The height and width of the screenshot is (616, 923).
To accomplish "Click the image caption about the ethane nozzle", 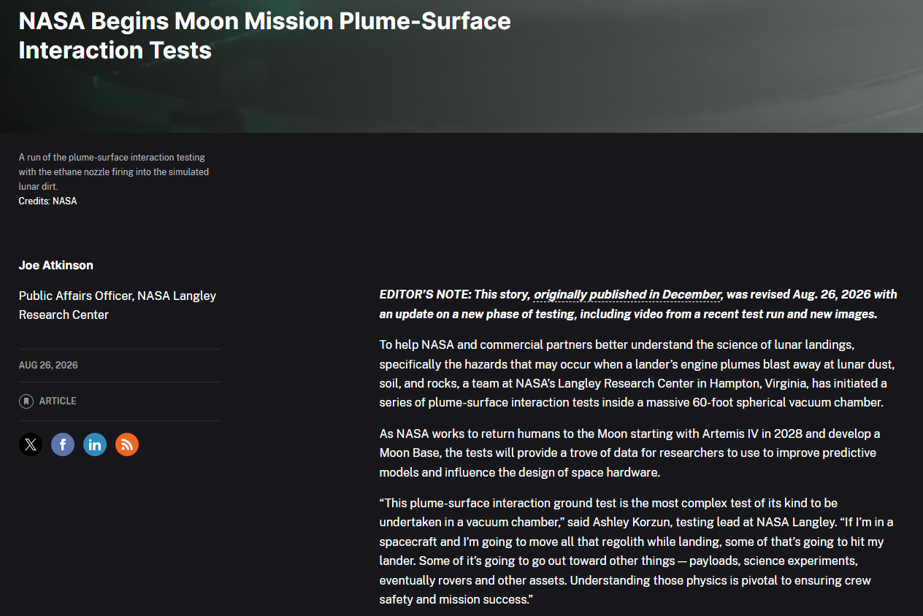I will [x=114, y=172].
